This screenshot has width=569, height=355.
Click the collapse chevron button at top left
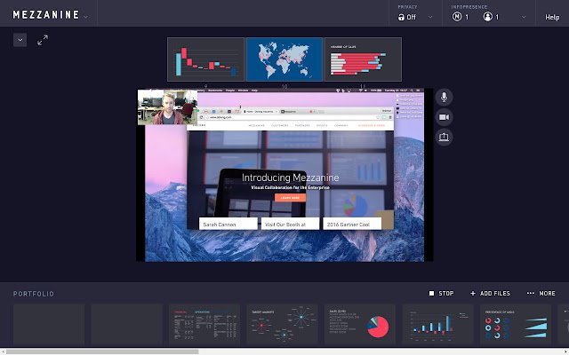click(20, 40)
